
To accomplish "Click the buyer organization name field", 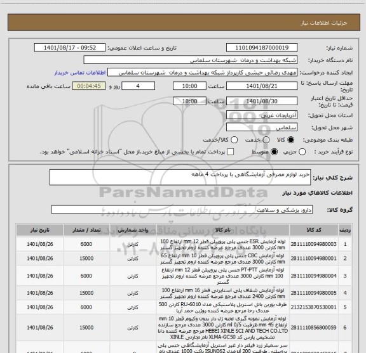I will click(x=191, y=60).
